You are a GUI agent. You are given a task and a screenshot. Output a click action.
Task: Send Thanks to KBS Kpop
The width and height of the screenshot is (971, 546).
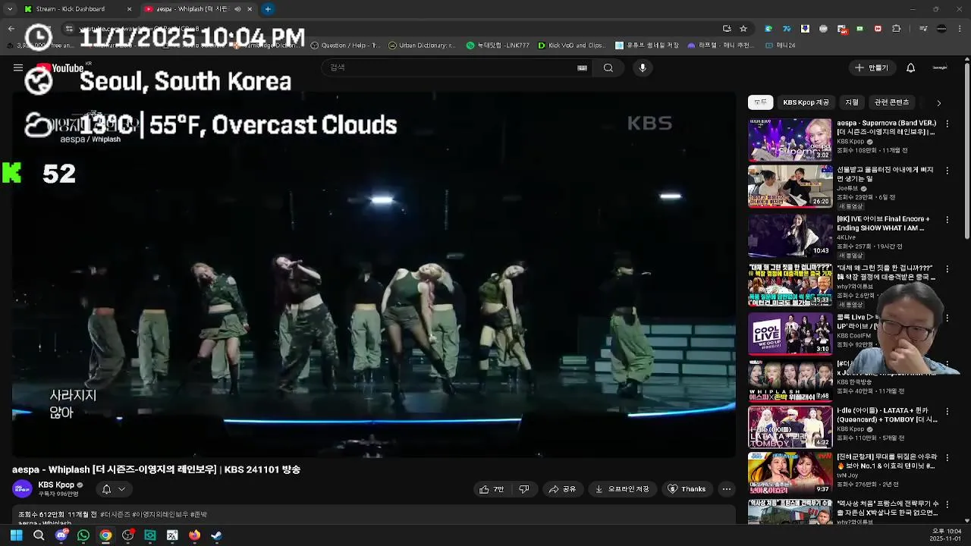(x=687, y=489)
